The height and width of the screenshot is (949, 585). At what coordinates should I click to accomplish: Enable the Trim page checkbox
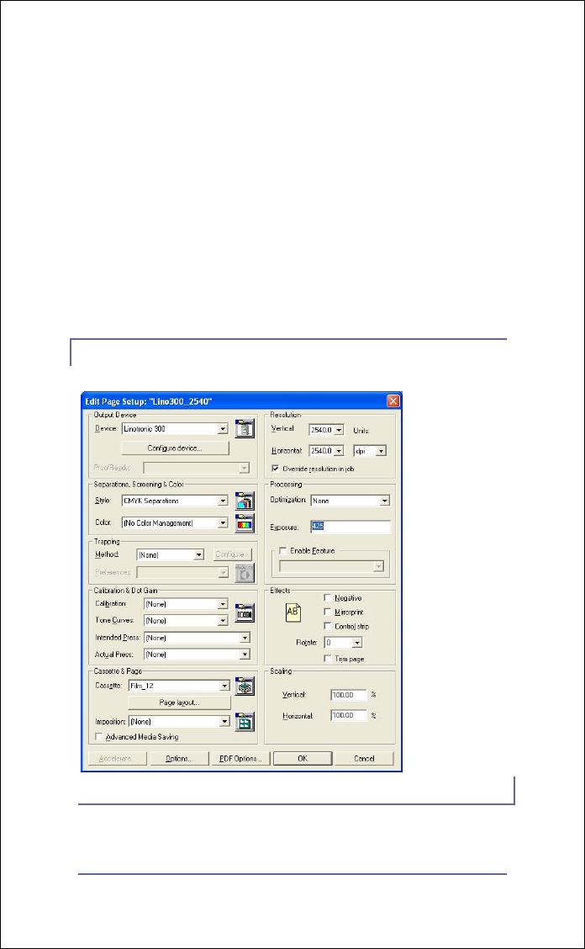[x=327, y=659]
